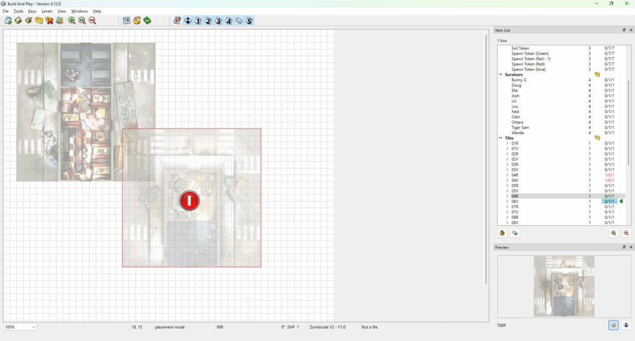Toggle the highlighted preview mode button
Screen dimensions: 635x341
[613, 325]
